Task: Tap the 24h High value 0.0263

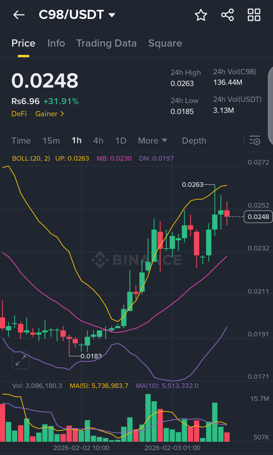Action: point(182,83)
